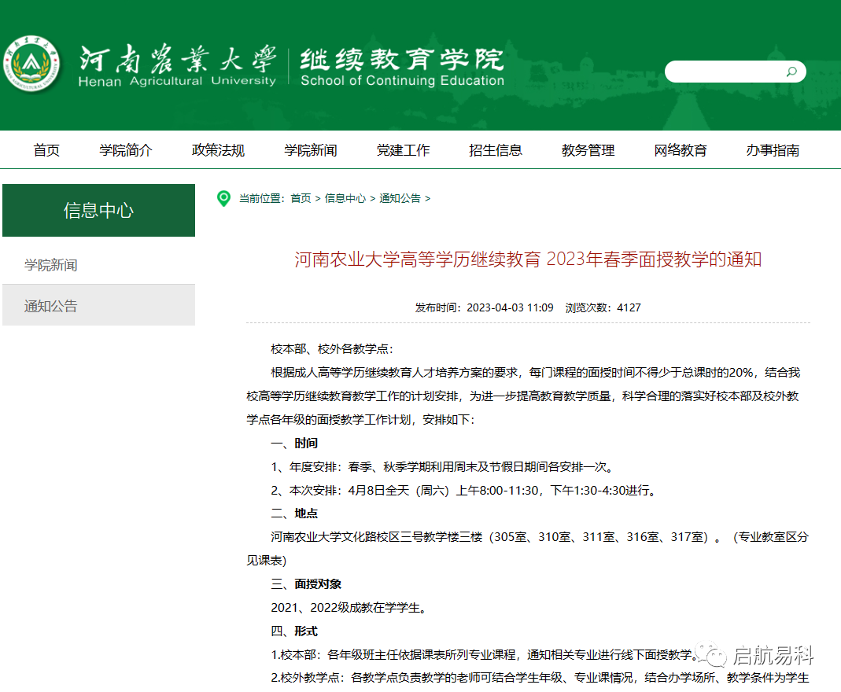Click the view count 浏览次数：4127
Viewport: 841px width, 692px height.
(x=603, y=307)
